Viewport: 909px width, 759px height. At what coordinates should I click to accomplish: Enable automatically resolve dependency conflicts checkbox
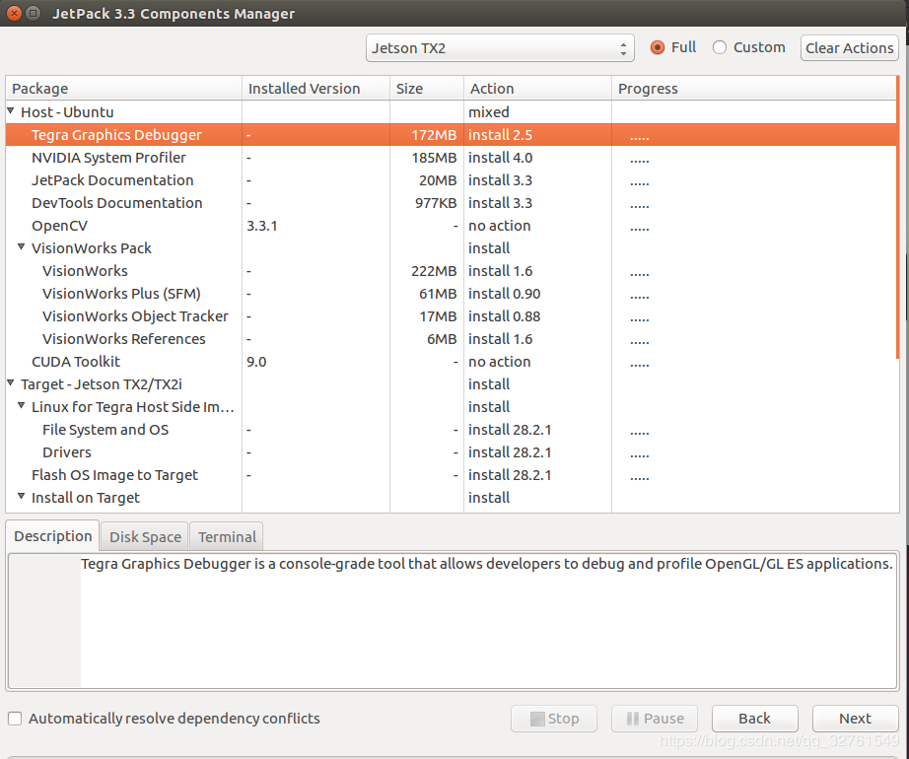pyautogui.click(x=15, y=719)
